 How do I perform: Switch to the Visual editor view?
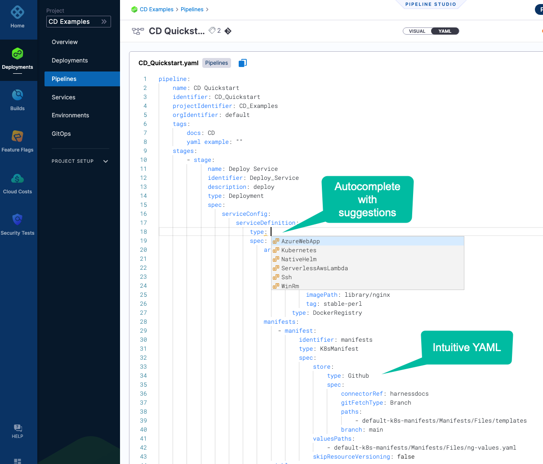pos(417,31)
